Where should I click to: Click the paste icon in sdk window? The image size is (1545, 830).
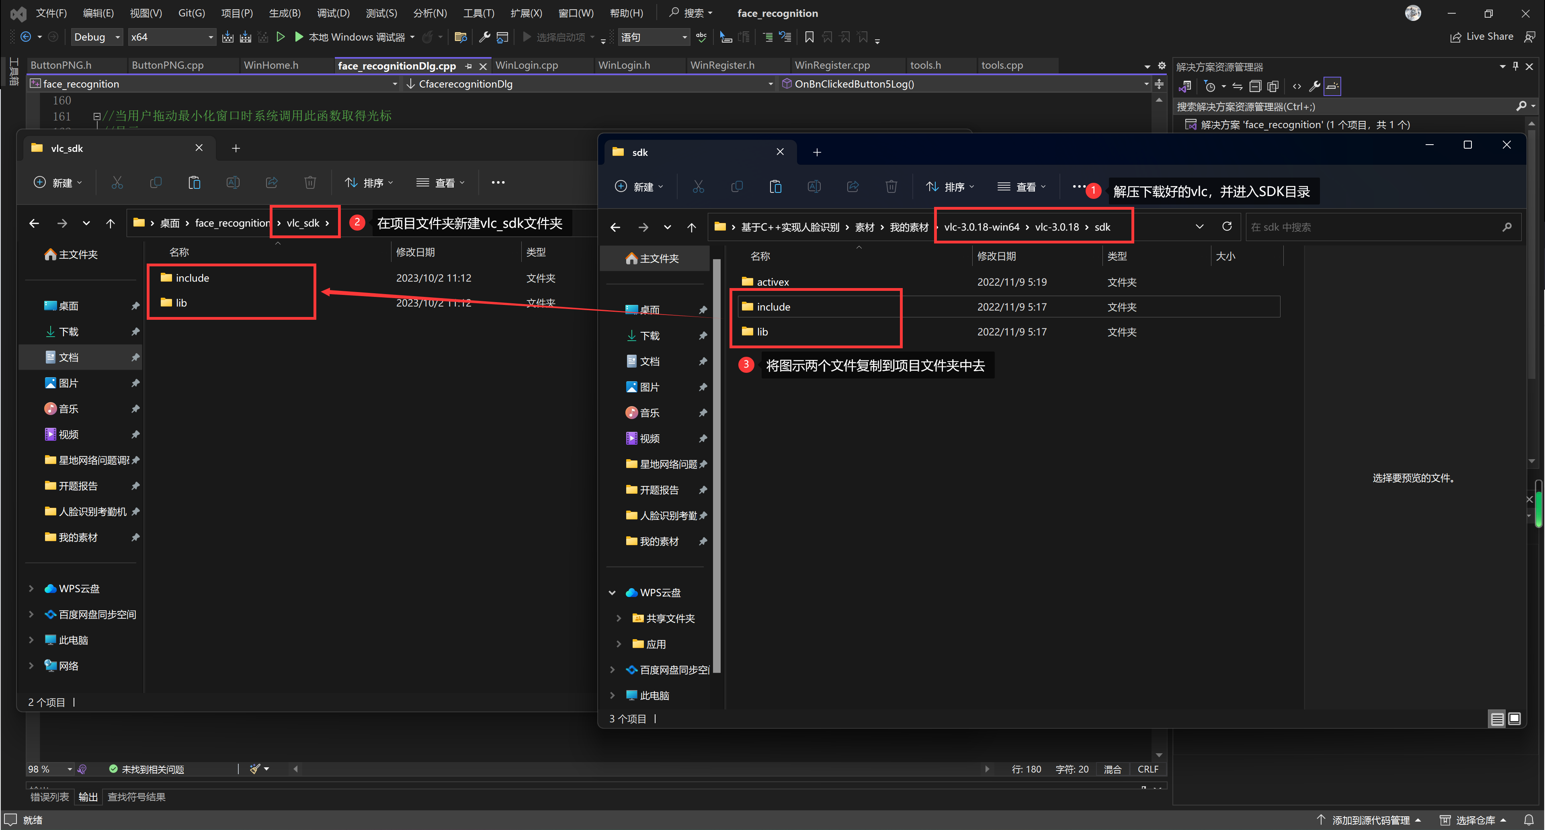[x=775, y=186]
